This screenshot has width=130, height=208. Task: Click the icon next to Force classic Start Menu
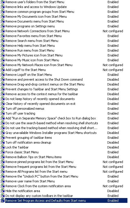[3, 152]
